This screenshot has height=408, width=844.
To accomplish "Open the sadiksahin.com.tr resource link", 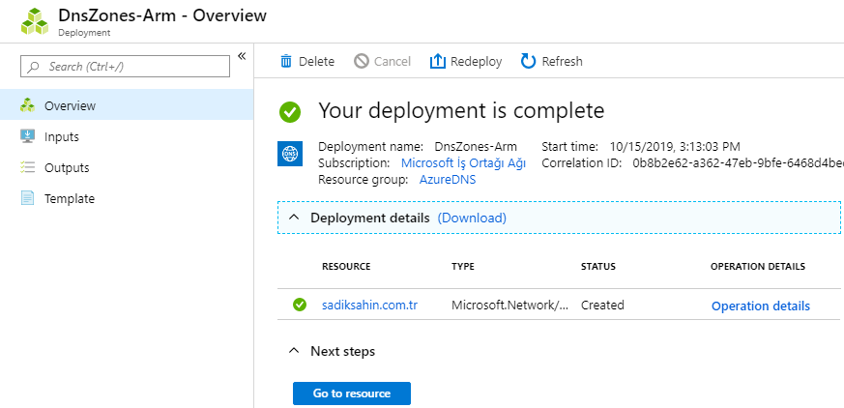I will click(x=369, y=306).
